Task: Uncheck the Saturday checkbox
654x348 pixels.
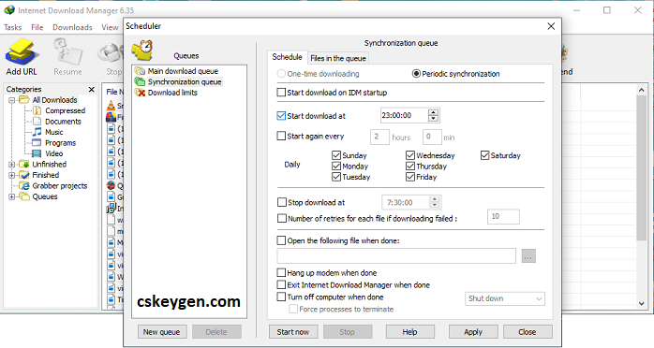Action: (484, 155)
